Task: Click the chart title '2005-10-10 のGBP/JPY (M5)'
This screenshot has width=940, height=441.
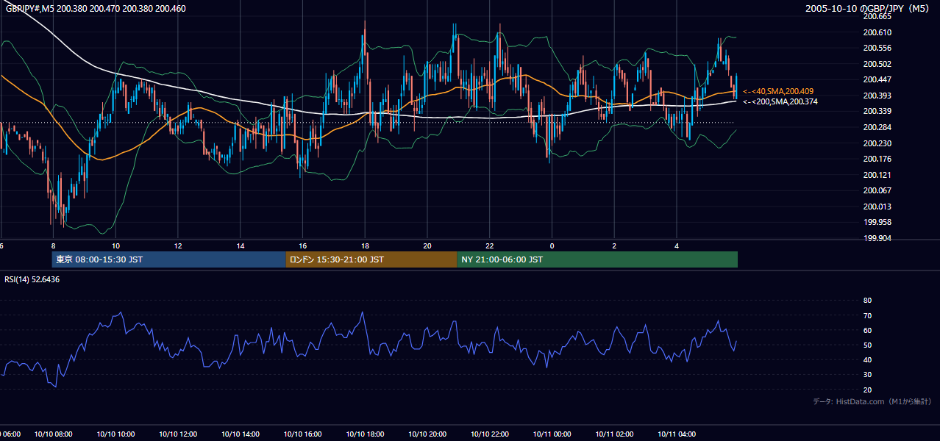Action: click(x=869, y=9)
